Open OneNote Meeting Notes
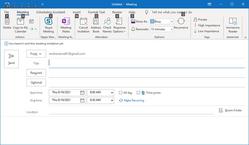The width and height of the screenshot is (249, 145). coord(66,25)
